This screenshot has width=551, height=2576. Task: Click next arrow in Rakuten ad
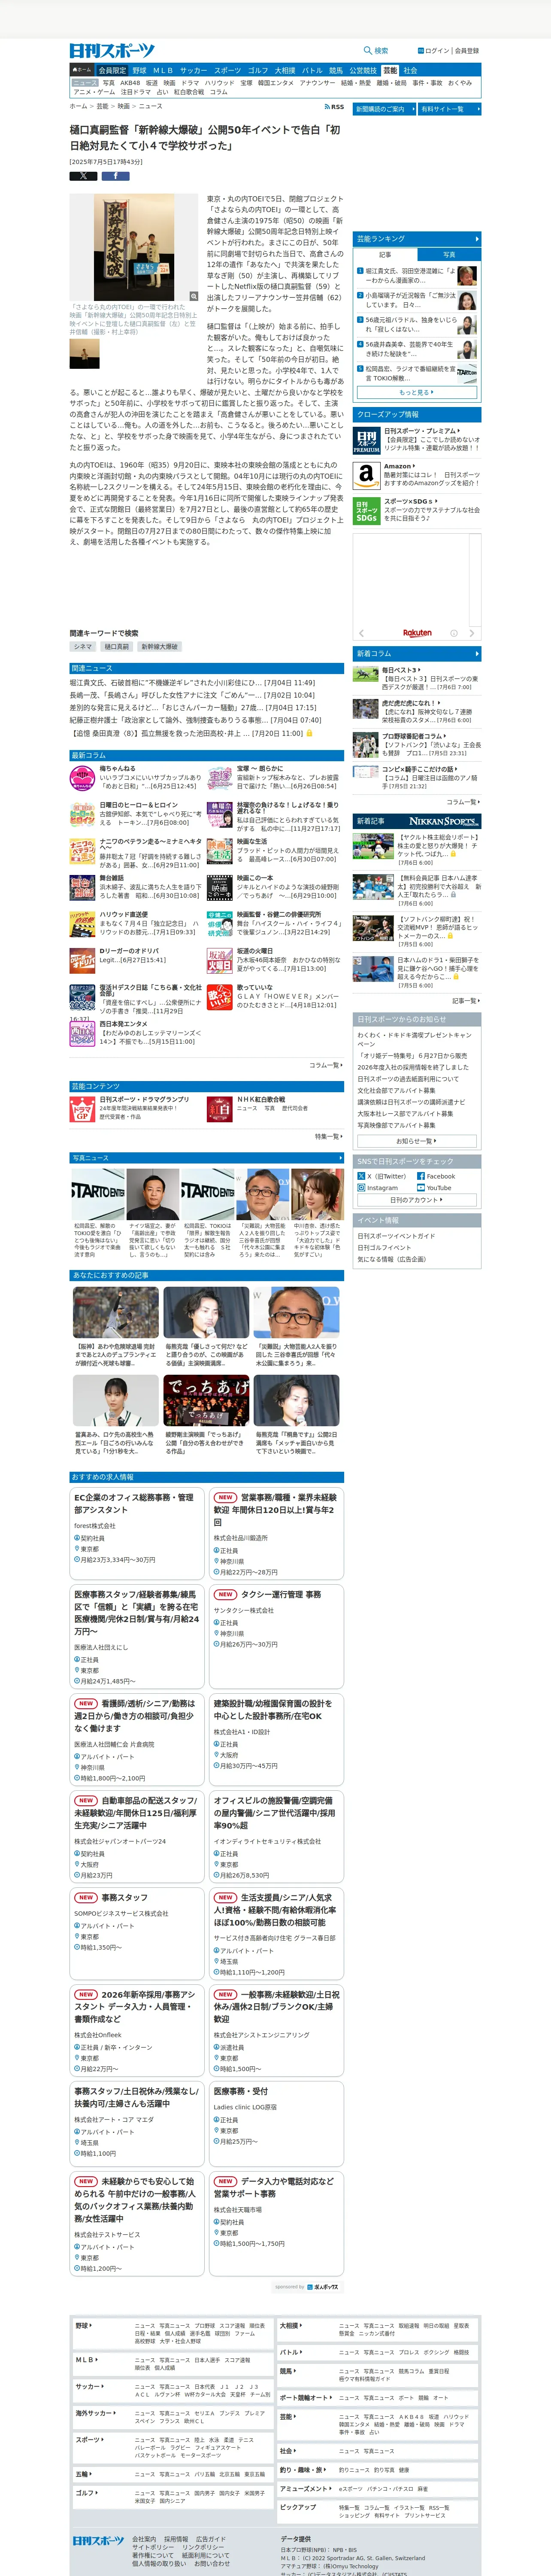(x=472, y=632)
